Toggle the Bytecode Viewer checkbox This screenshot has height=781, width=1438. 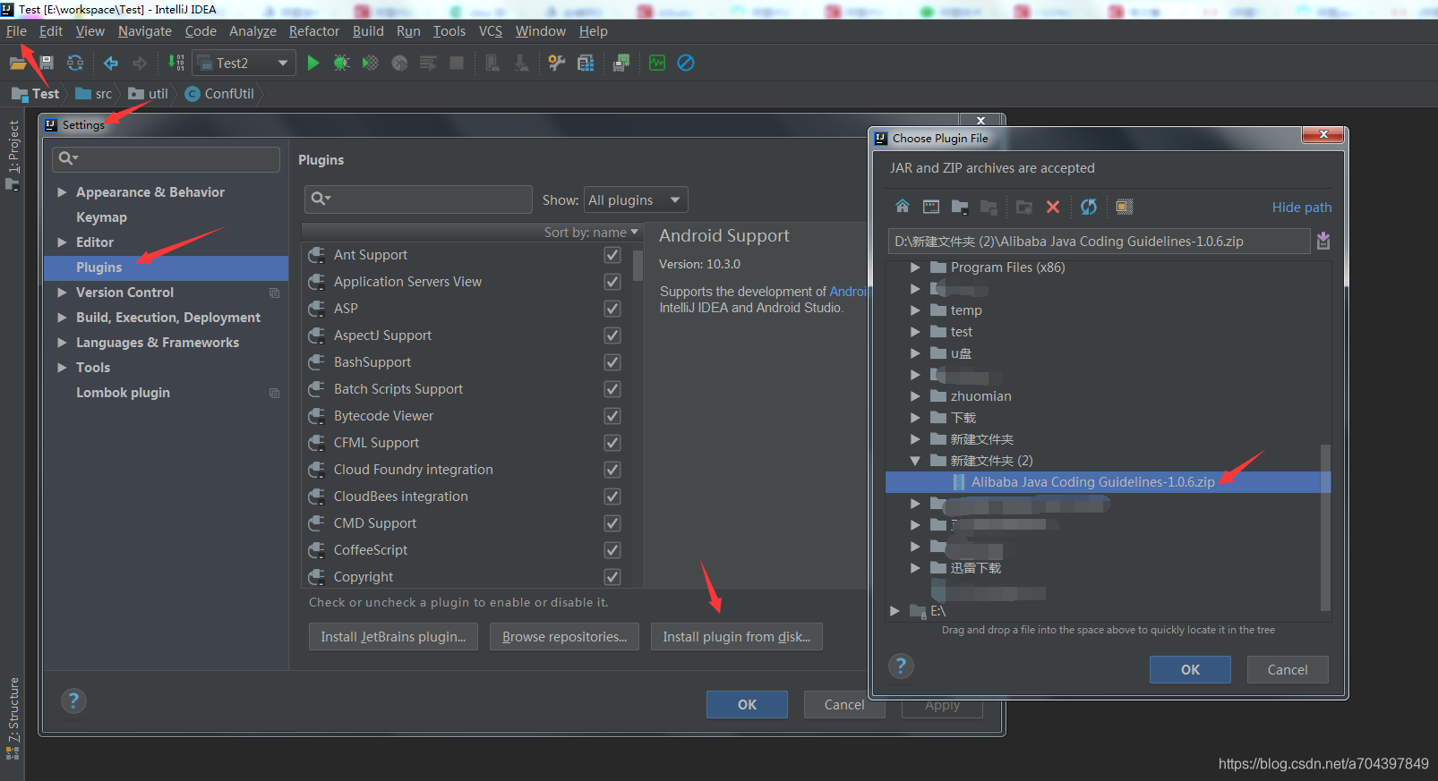(x=612, y=416)
